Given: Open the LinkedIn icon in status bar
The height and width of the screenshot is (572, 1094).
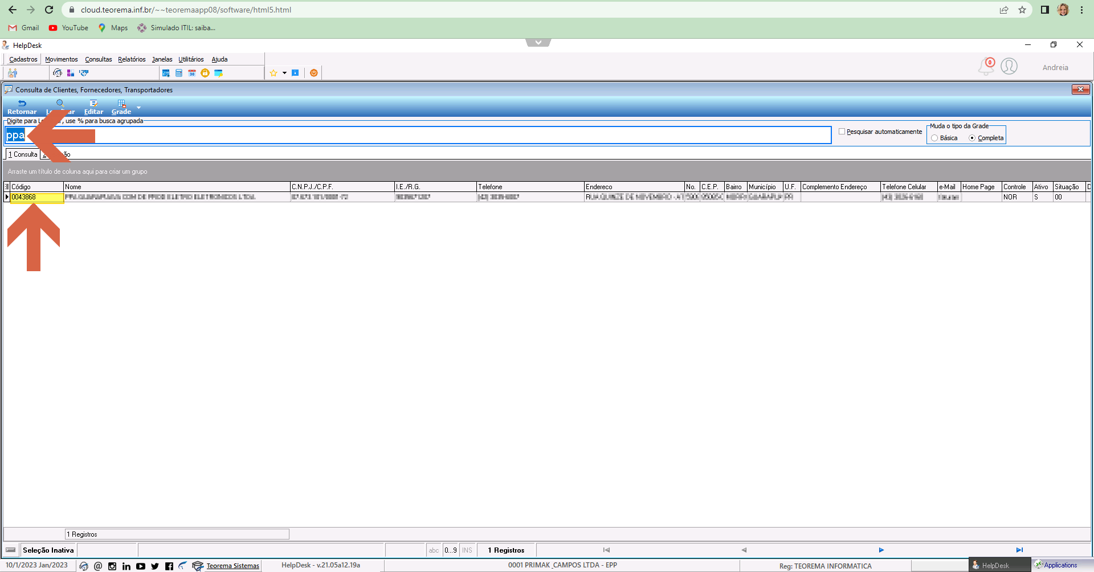Looking at the screenshot, I should (x=126, y=566).
